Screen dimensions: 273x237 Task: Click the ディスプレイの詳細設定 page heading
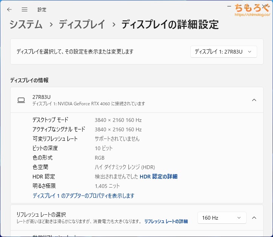(170, 25)
